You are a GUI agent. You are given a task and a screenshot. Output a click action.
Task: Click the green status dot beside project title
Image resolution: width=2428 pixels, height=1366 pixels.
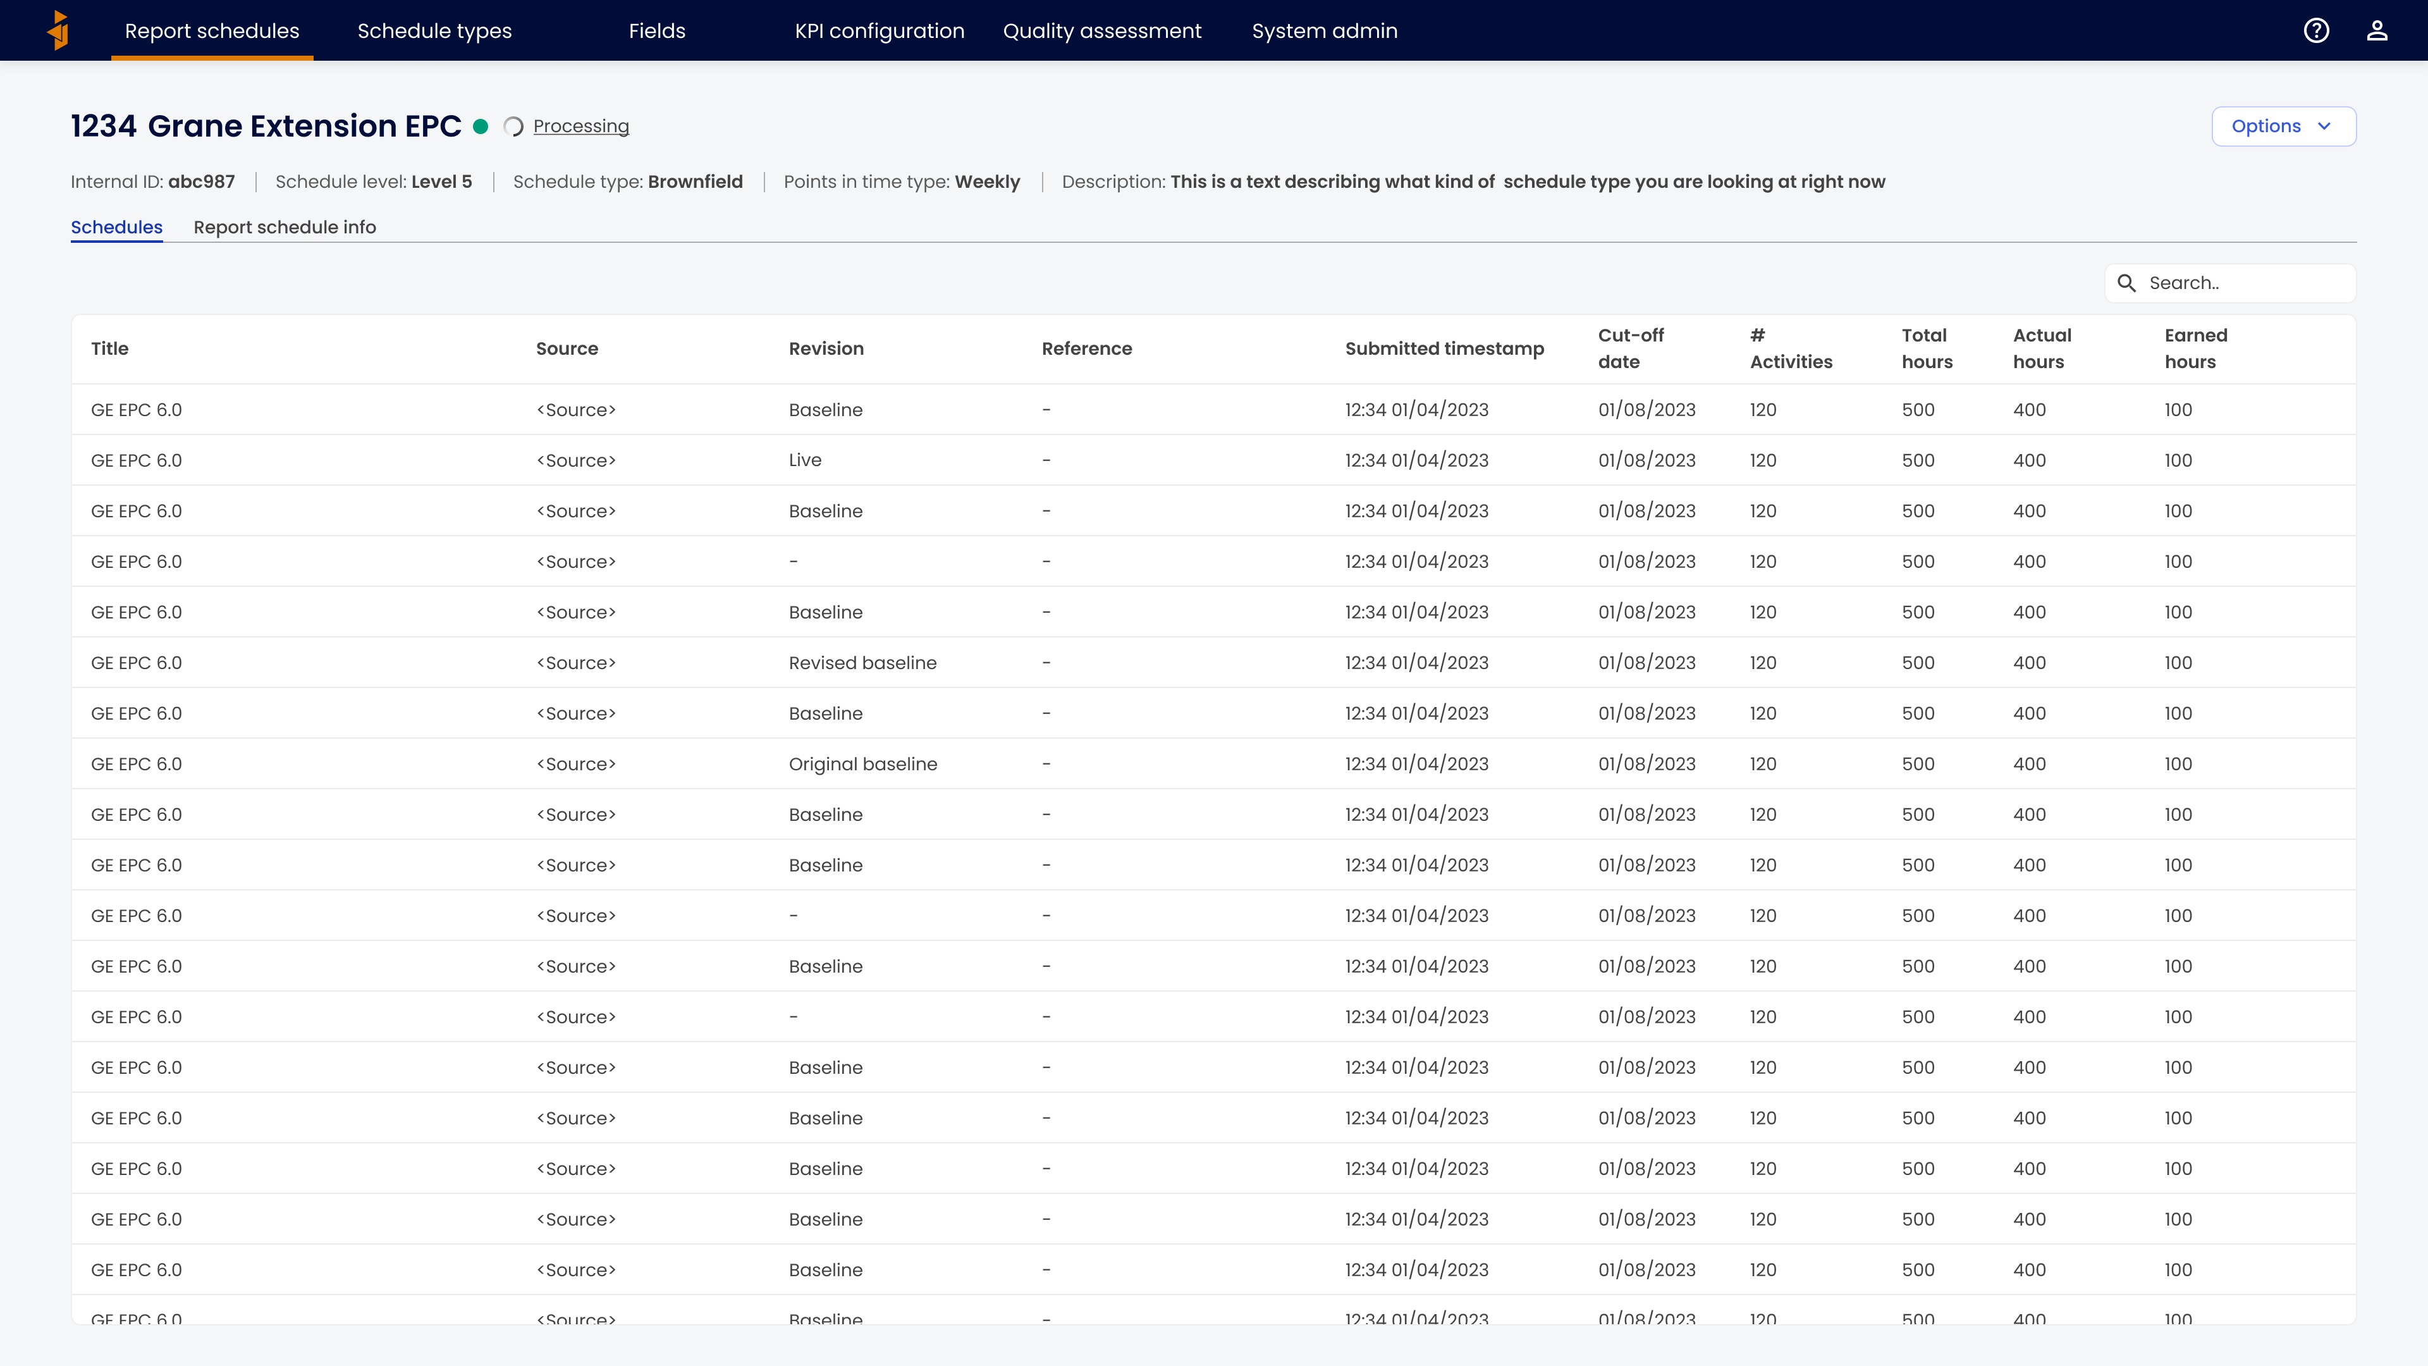481,126
